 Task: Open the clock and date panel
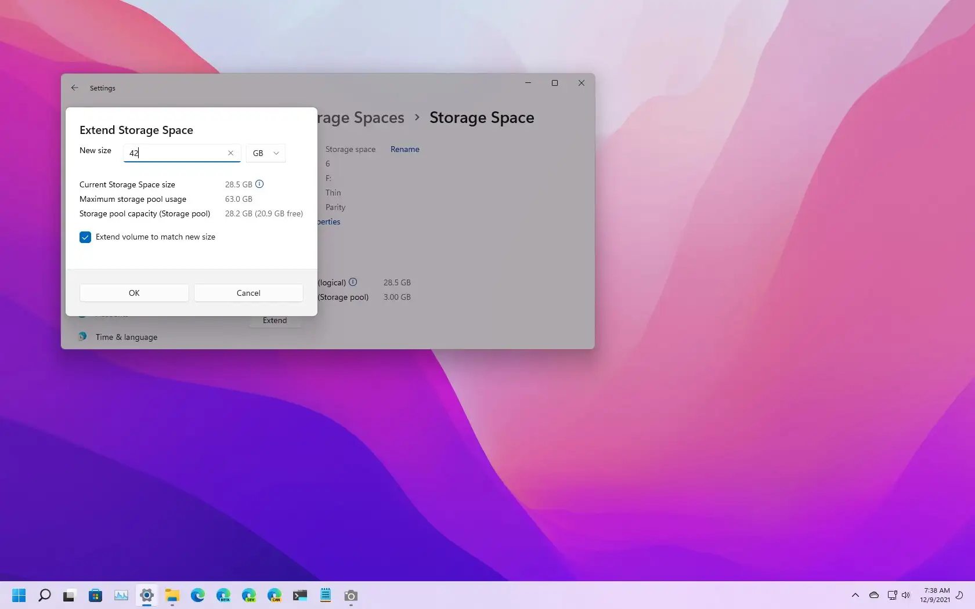point(935,595)
